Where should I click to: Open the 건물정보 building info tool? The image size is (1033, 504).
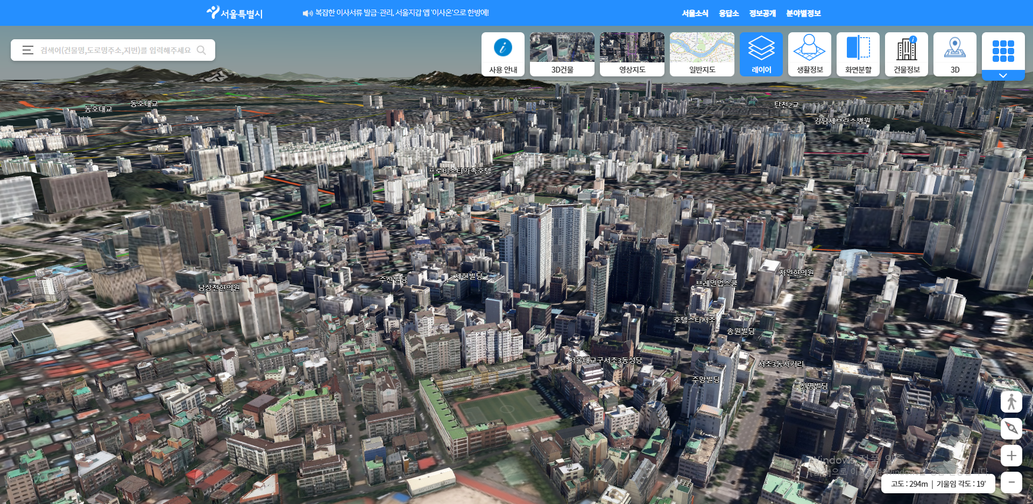(907, 54)
